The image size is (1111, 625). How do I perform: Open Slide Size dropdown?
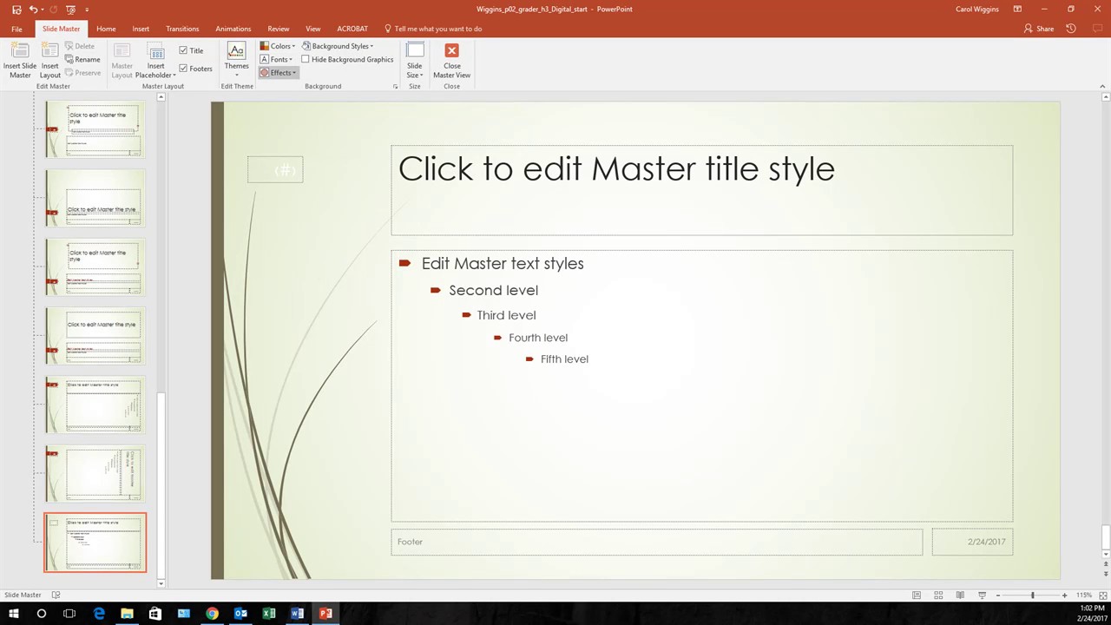(x=415, y=61)
